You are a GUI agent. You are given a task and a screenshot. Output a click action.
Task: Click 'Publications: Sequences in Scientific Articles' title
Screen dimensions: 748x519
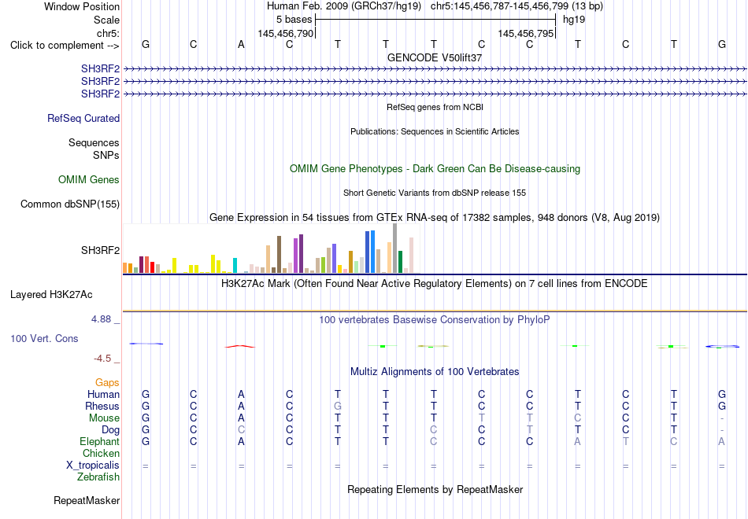435,131
